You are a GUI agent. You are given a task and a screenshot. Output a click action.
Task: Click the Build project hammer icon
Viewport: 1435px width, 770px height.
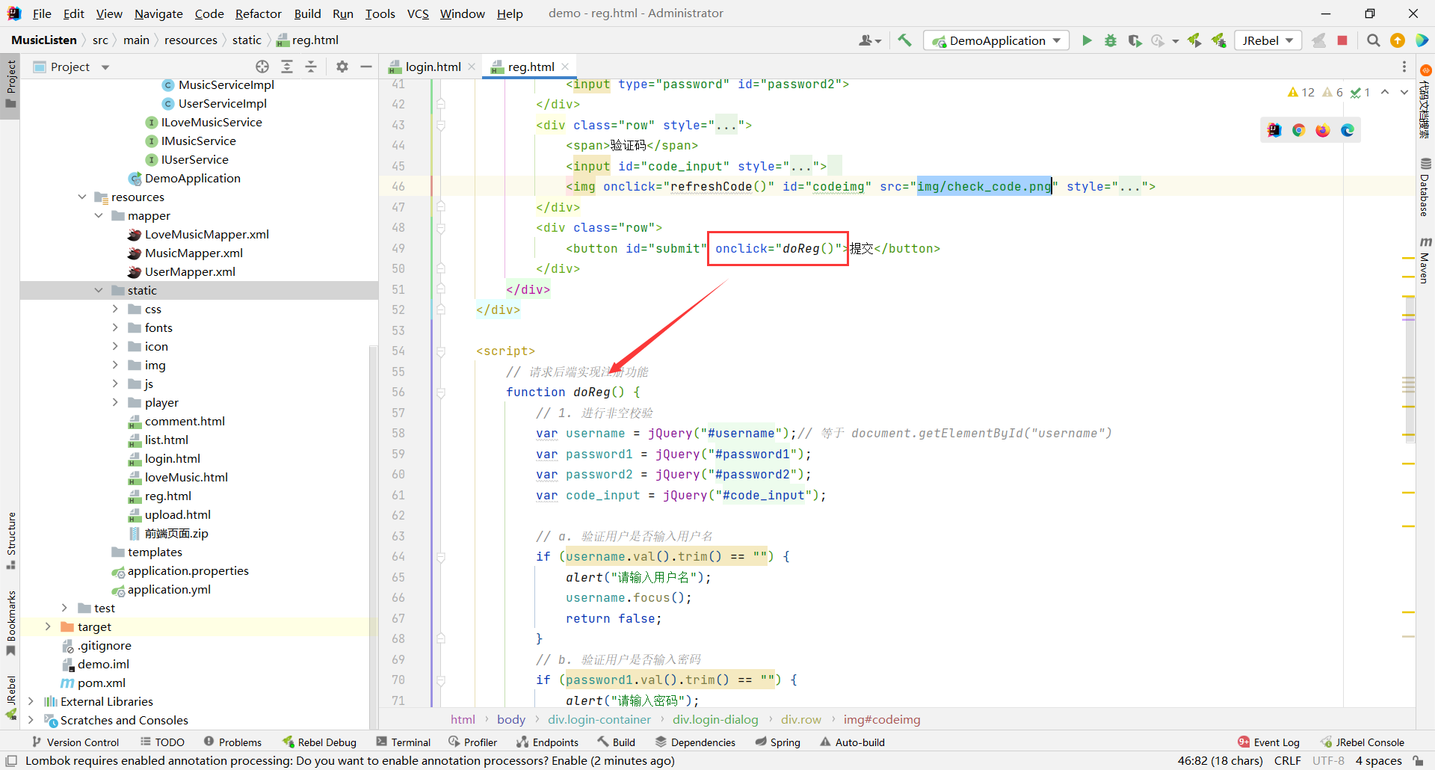click(904, 40)
